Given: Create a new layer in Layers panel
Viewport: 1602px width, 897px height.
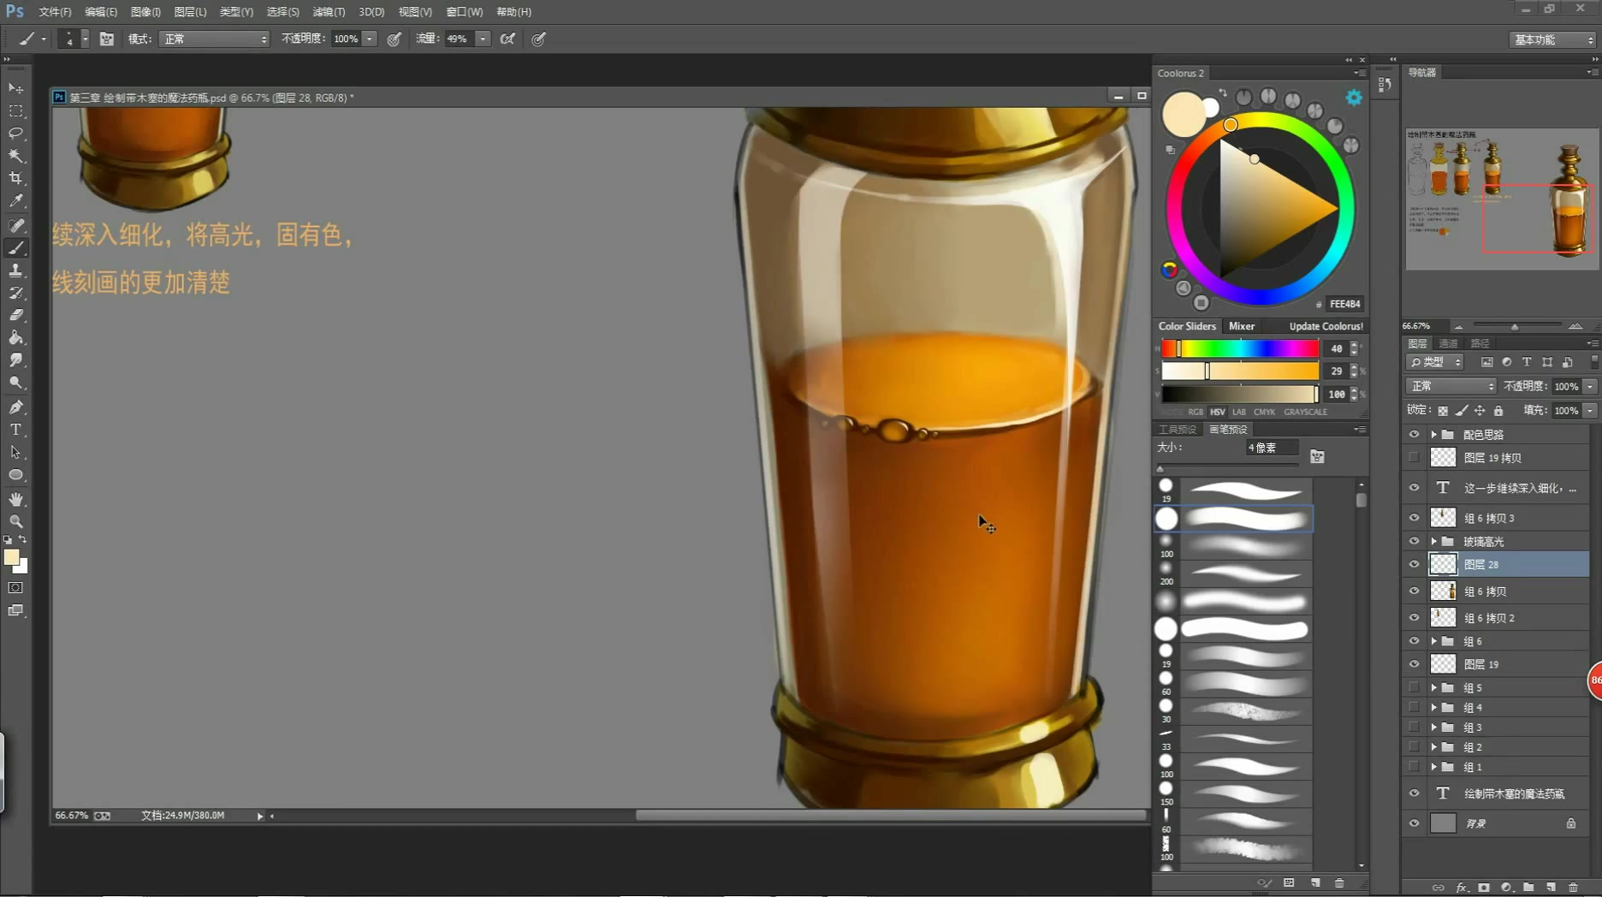Looking at the screenshot, I should 1552,888.
